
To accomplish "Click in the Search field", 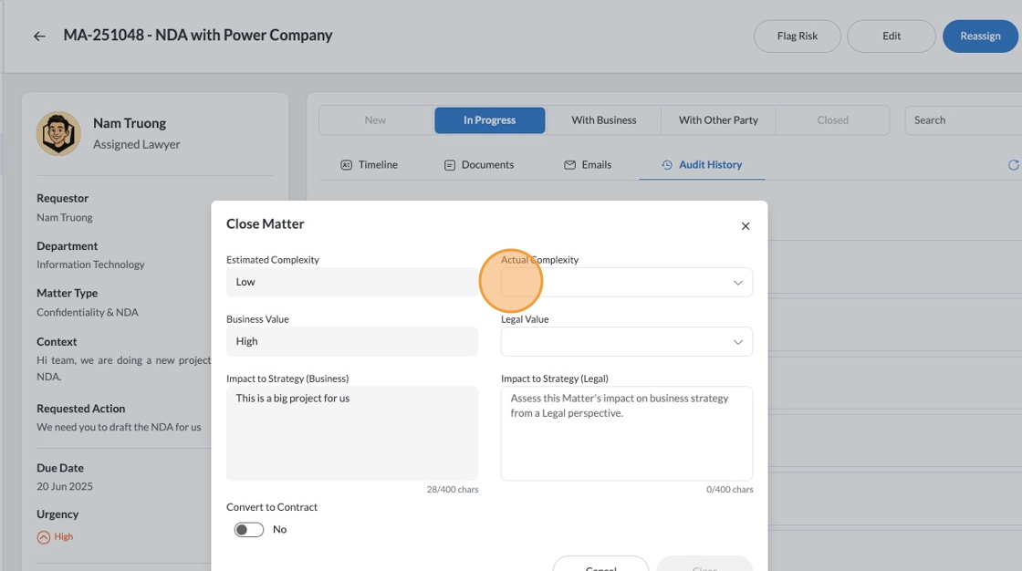I will [x=963, y=120].
